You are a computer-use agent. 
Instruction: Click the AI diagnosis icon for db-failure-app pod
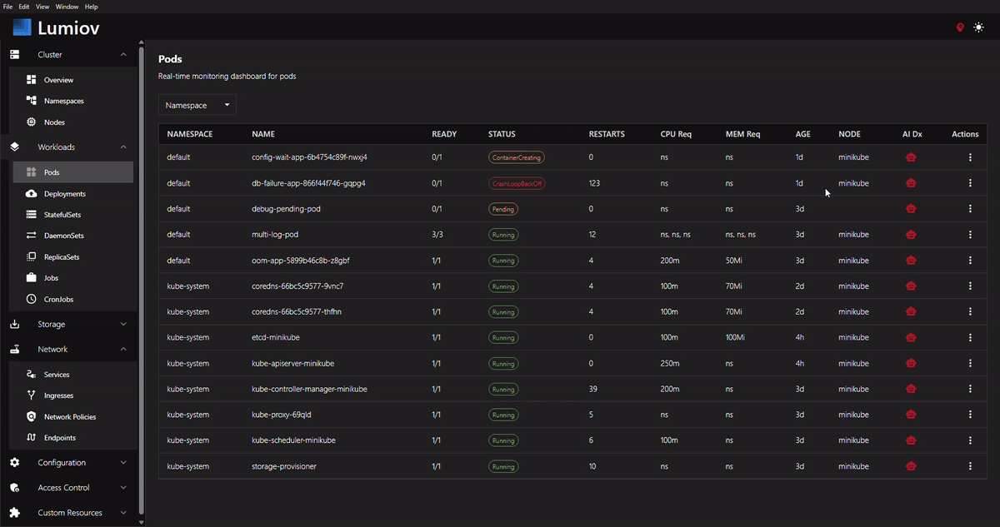[911, 183]
